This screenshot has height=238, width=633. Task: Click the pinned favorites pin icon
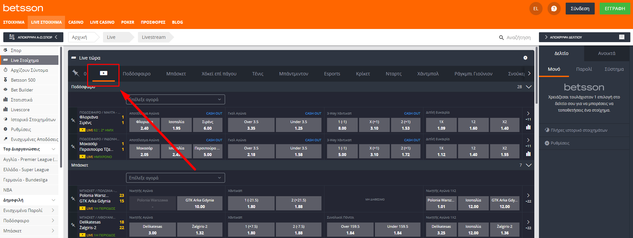pos(76,73)
